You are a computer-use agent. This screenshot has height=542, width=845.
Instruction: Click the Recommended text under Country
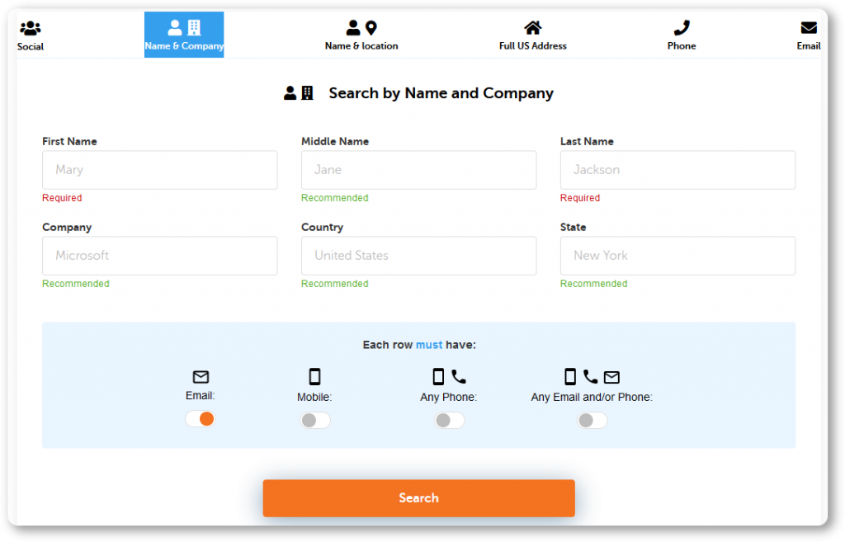[335, 284]
